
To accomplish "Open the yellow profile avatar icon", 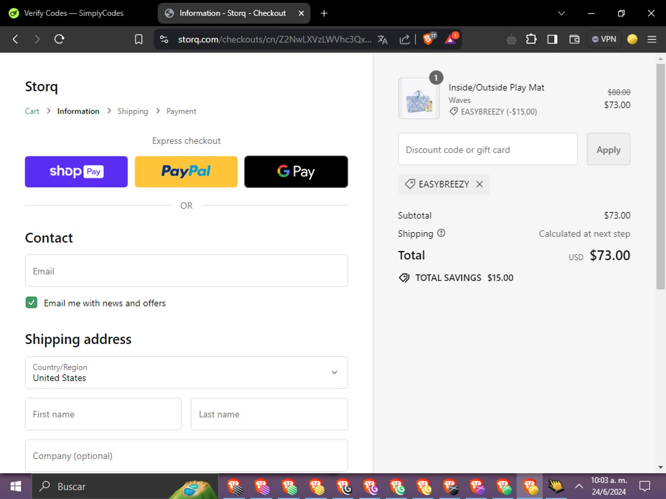I will (632, 39).
